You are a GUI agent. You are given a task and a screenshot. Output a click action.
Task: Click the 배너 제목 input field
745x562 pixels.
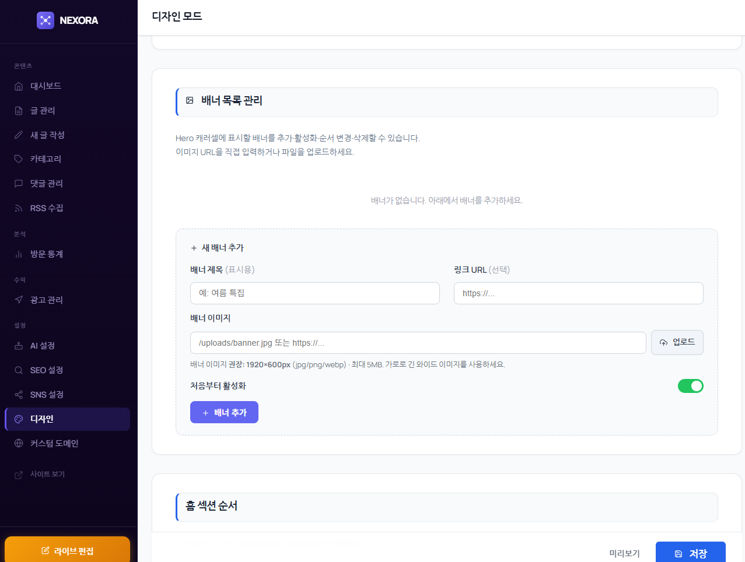tap(314, 293)
